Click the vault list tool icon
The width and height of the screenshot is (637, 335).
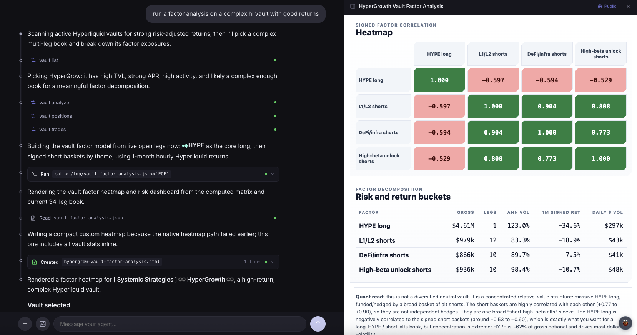[x=33, y=60]
